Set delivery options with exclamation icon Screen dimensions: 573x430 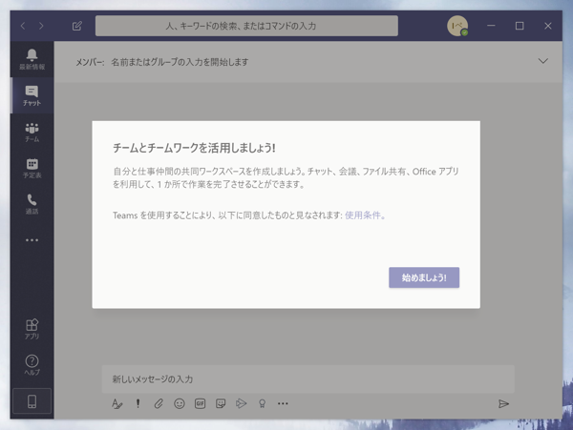pyautogui.click(x=138, y=403)
